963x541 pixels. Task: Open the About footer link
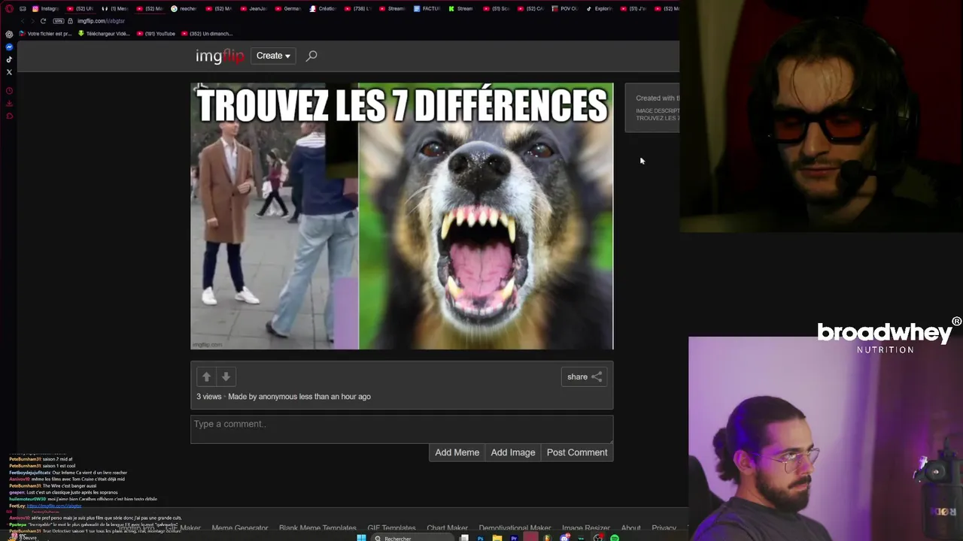coord(631,528)
